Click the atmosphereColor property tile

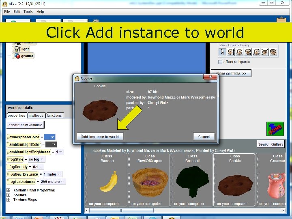pos(23,137)
